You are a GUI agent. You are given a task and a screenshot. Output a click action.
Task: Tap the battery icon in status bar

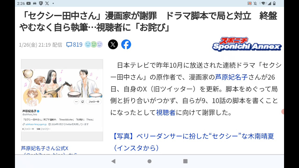[x=274, y=3]
